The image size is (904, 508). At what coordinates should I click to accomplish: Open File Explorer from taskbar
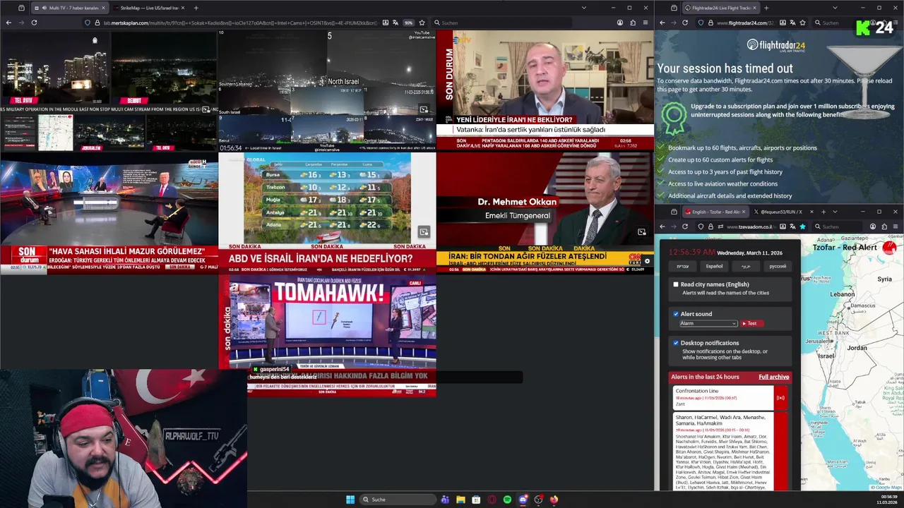coord(460,500)
